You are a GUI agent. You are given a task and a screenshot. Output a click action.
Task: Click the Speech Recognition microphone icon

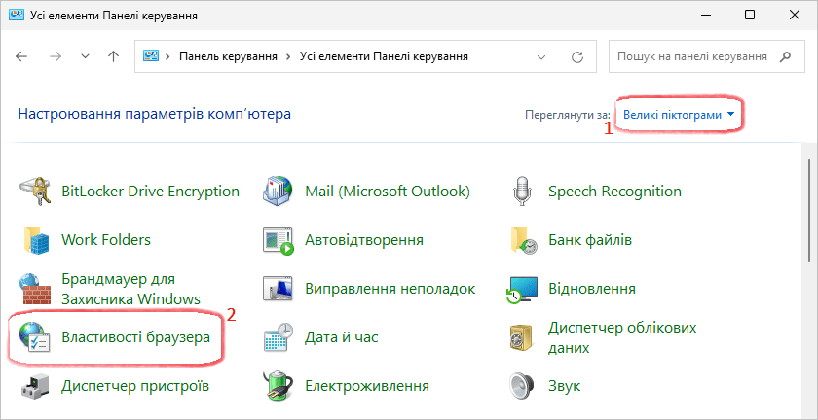point(522,192)
